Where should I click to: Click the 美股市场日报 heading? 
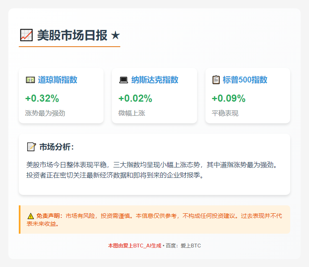click(72, 35)
